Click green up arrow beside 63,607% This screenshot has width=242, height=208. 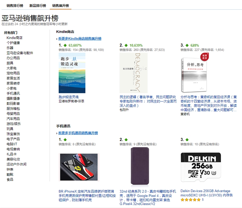point(65,45)
